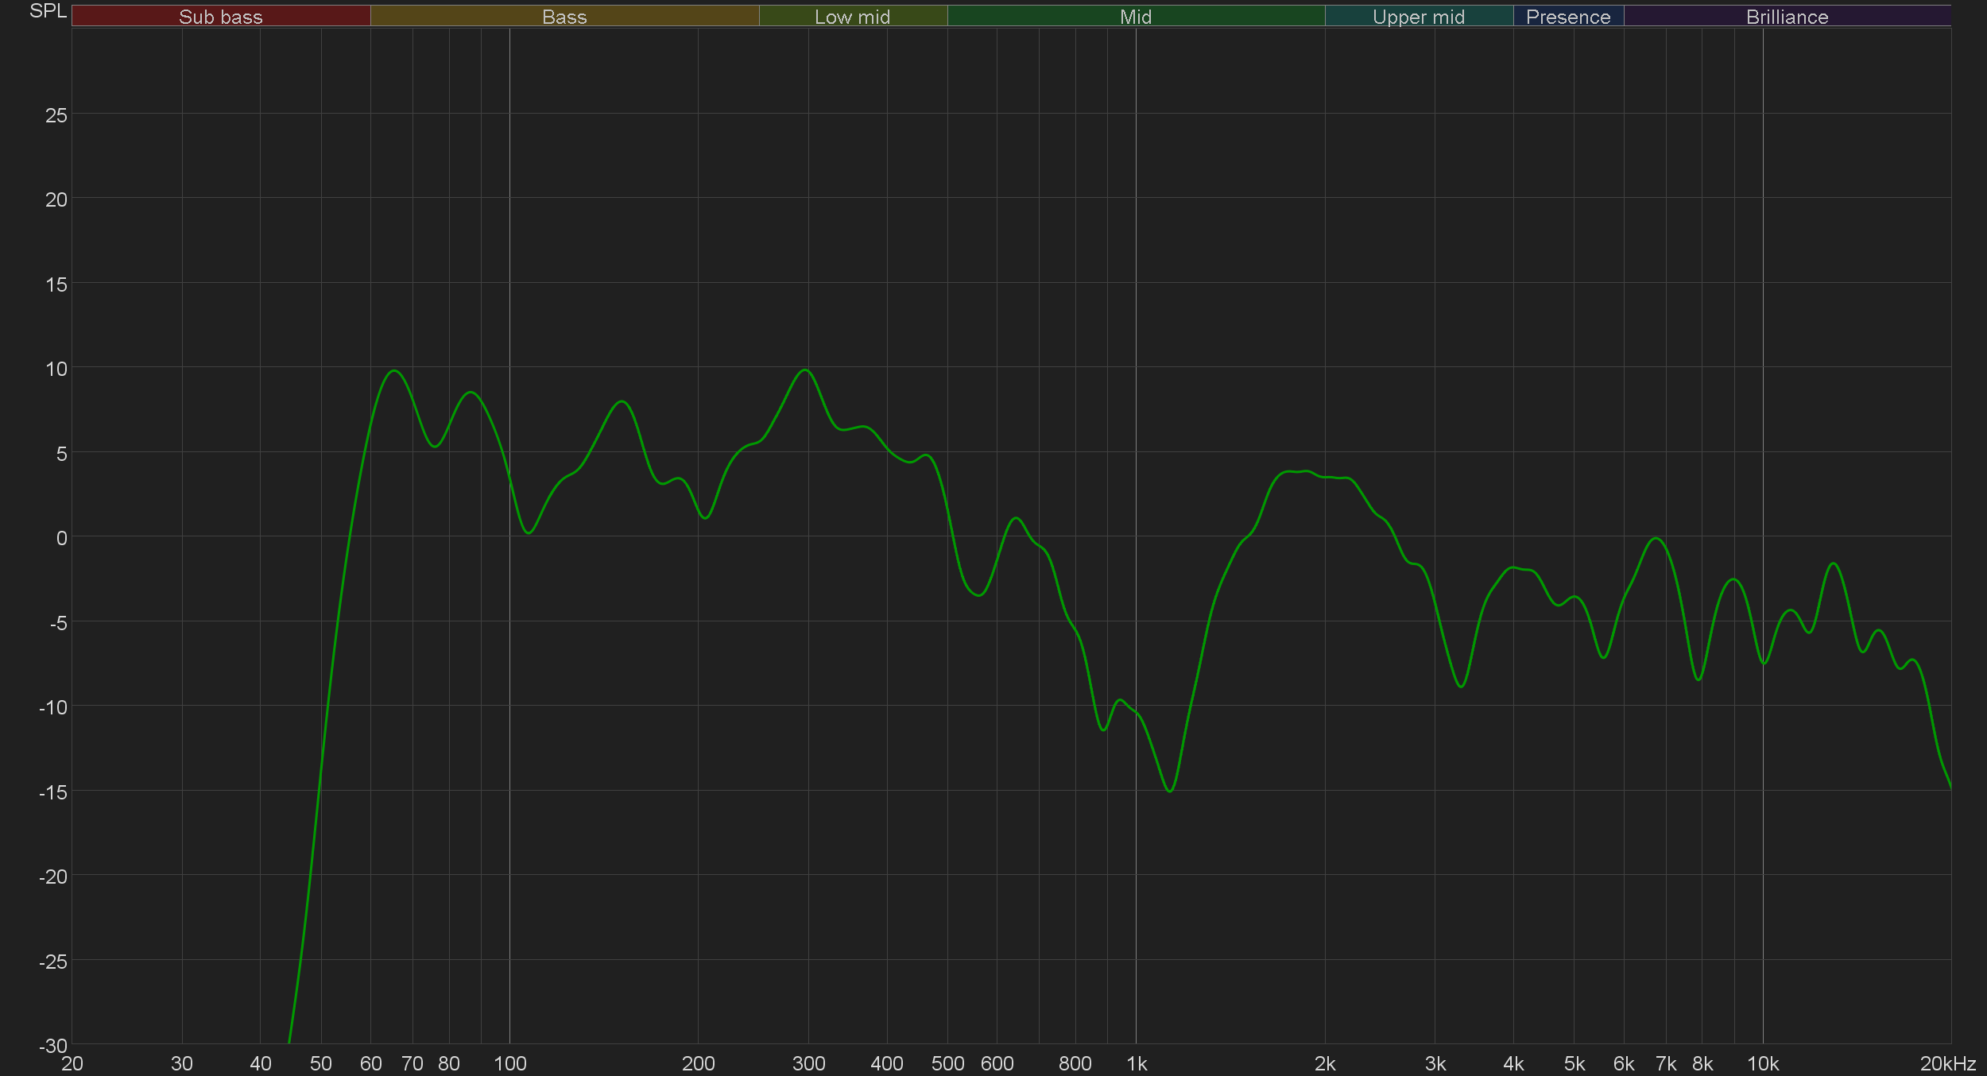The image size is (1987, 1076).
Task: Click the 25 dB level axis label
Action: click(x=56, y=115)
